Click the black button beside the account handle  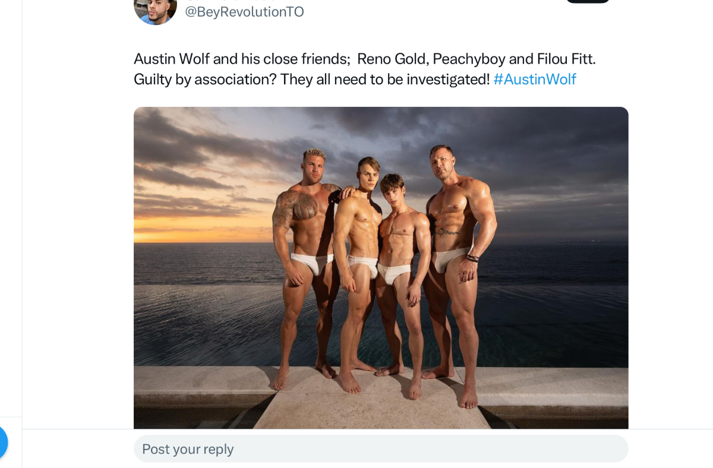pyautogui.click(x=588, y=1)
